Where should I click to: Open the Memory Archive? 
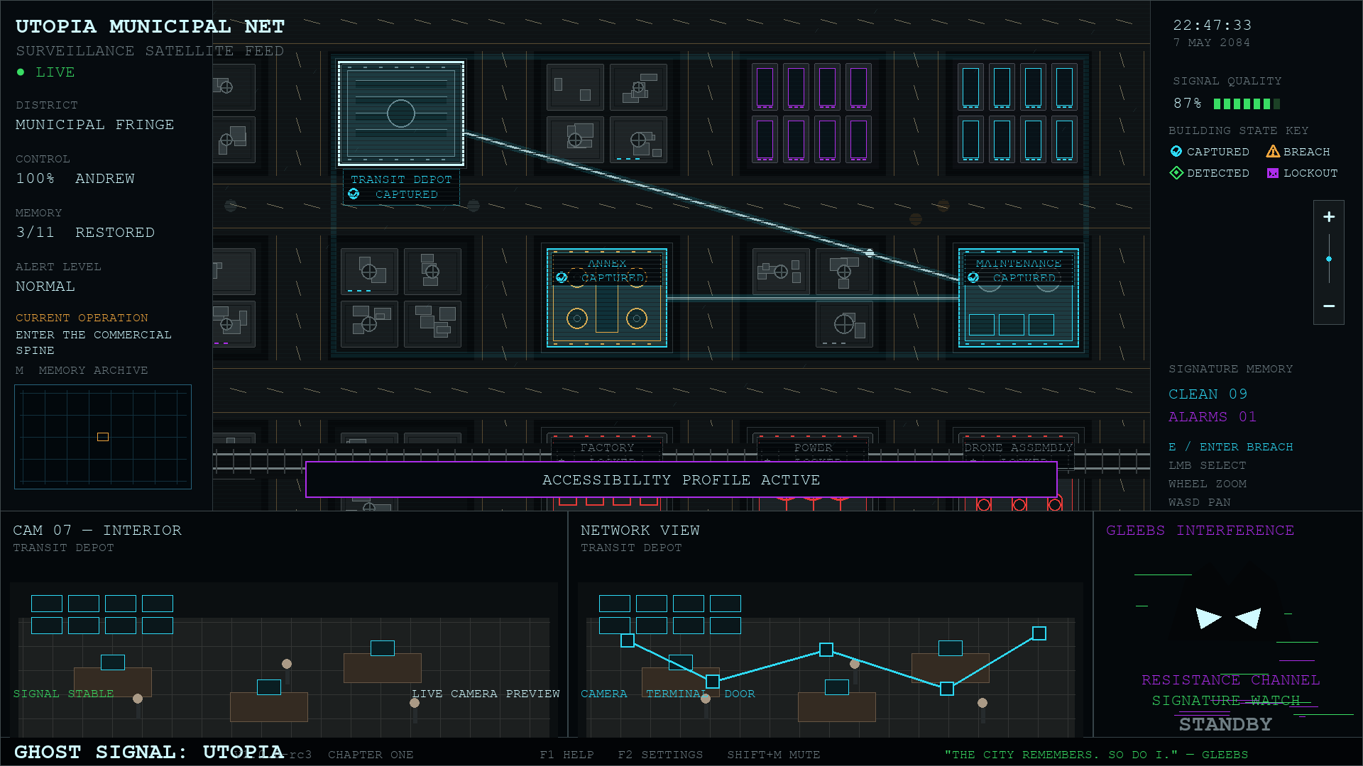tap(82, 370)
